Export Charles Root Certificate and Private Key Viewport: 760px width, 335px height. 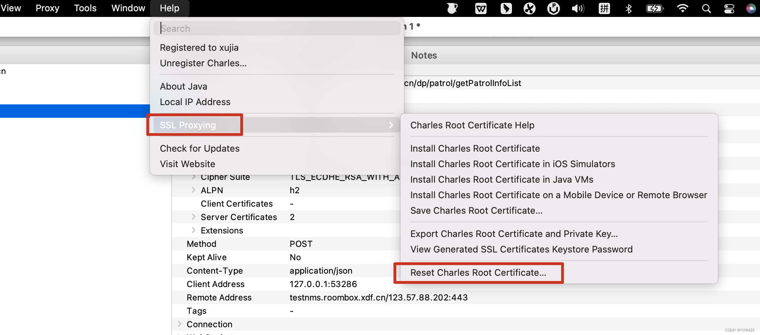tap(514, 234)
